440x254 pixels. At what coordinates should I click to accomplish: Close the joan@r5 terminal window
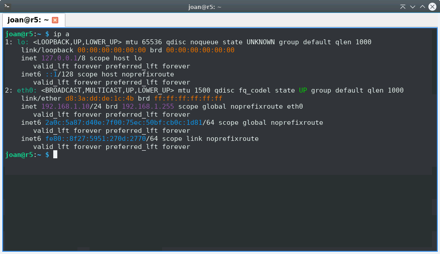432,7
